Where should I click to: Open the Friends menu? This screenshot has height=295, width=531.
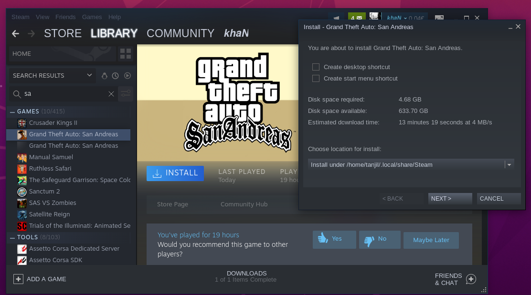(x=65, y=17)
